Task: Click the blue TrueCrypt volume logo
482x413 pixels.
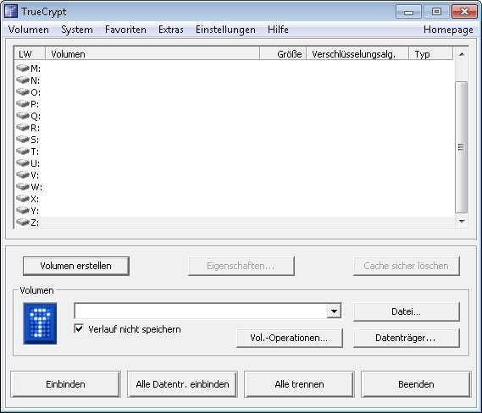Action: (40, 323)
